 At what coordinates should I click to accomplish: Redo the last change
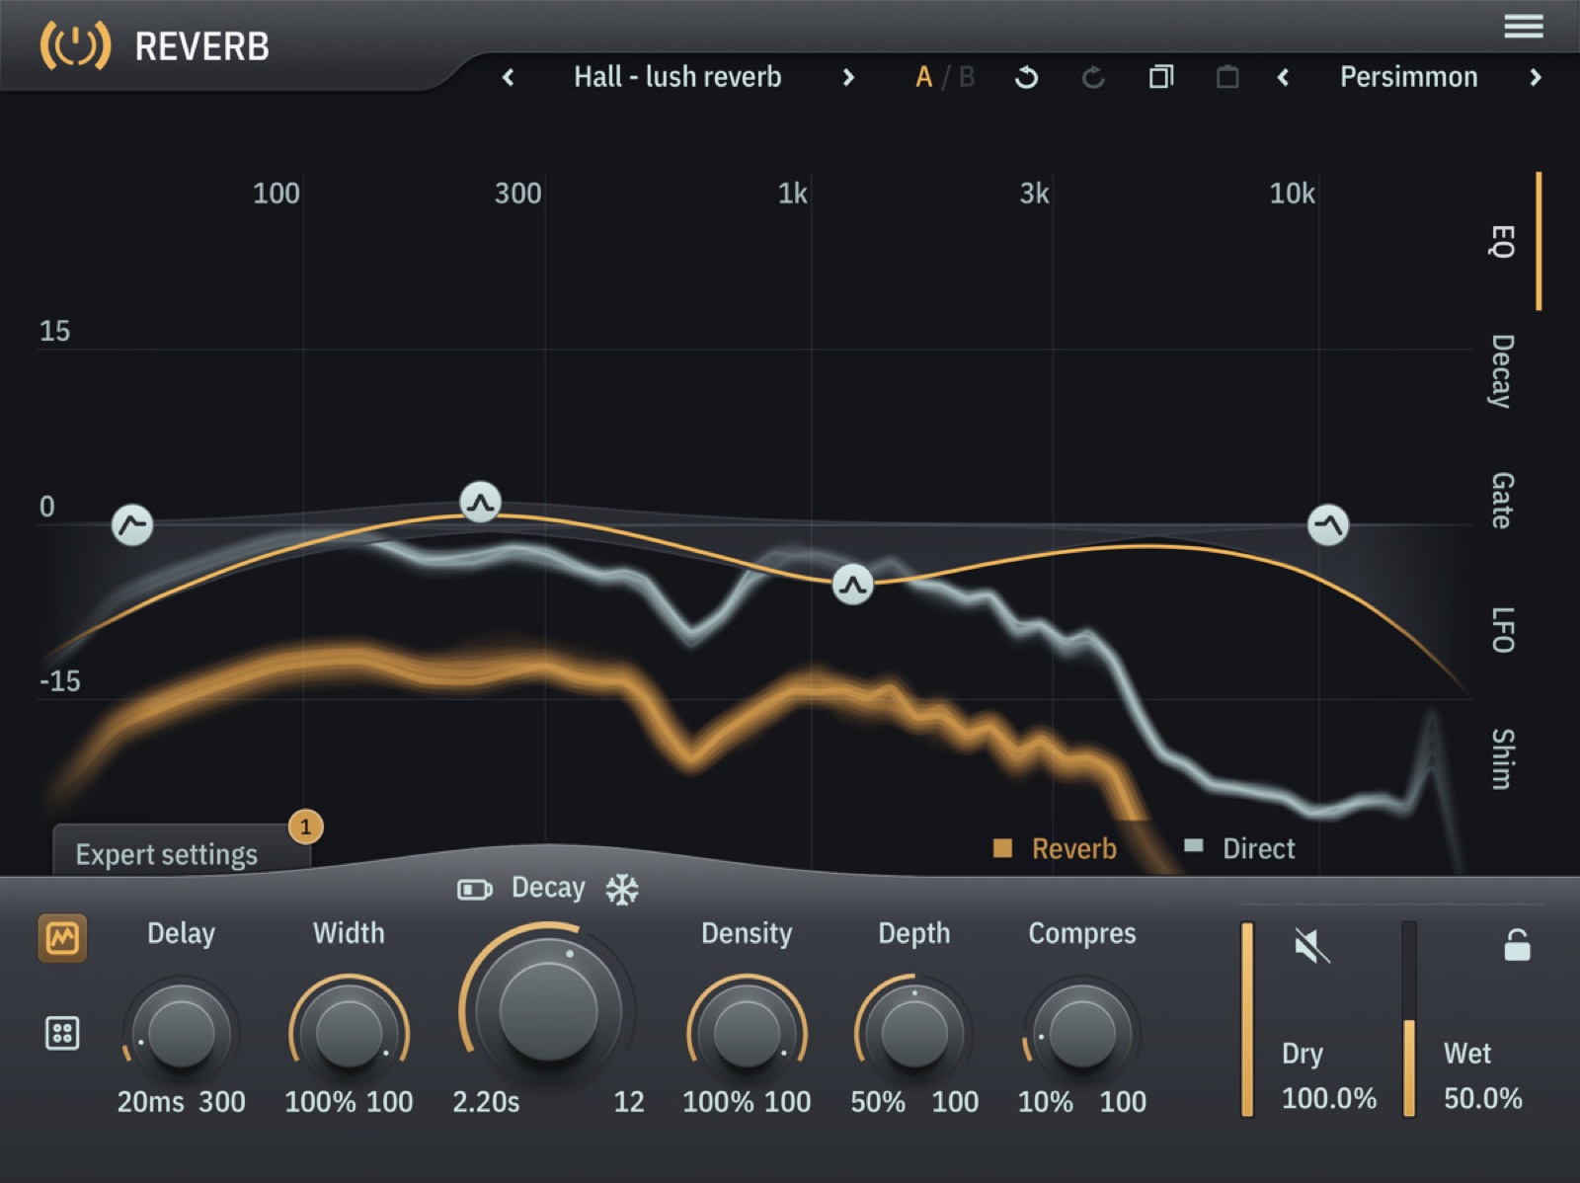coord(1093,77)
